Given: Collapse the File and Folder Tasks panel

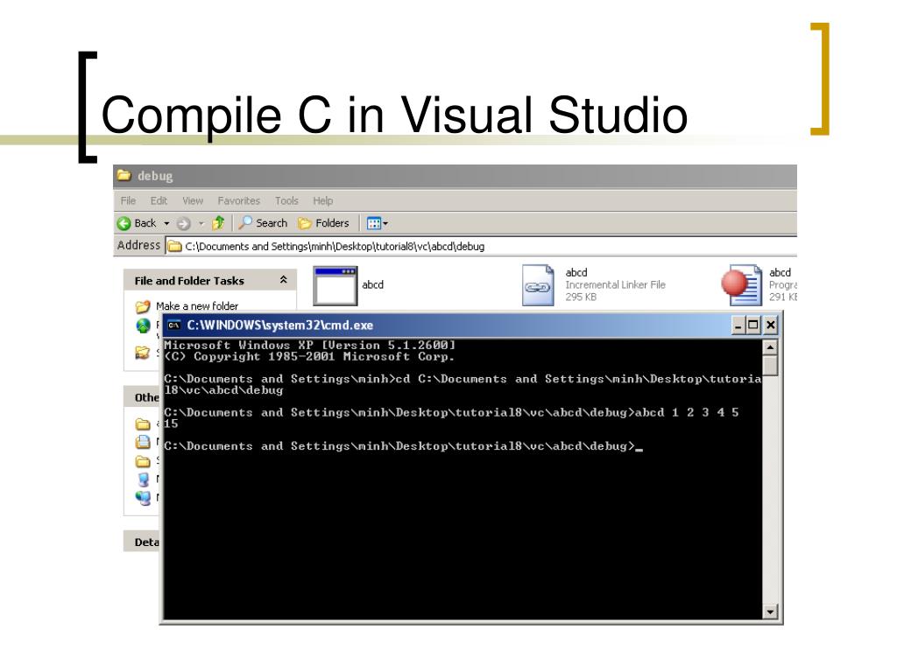Looking at the screenshot, I should [283, 280].
